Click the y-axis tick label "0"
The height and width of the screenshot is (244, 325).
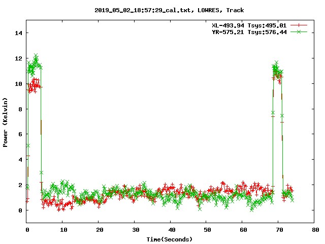20,210
